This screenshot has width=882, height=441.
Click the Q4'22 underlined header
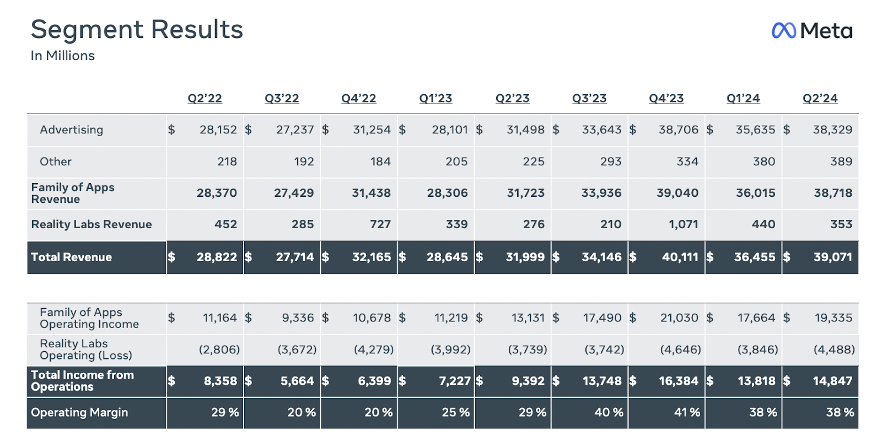(358, 99)
